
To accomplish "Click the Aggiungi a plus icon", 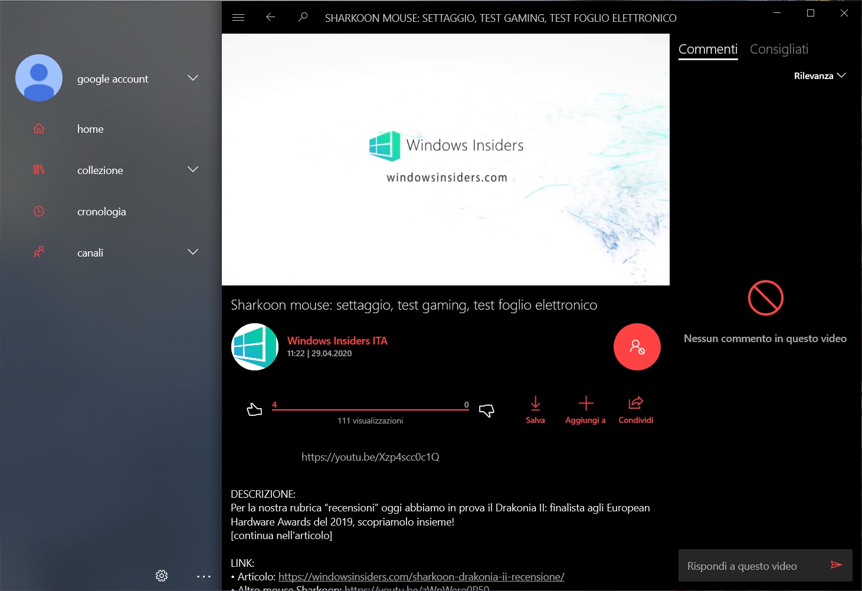I will 586,403.
